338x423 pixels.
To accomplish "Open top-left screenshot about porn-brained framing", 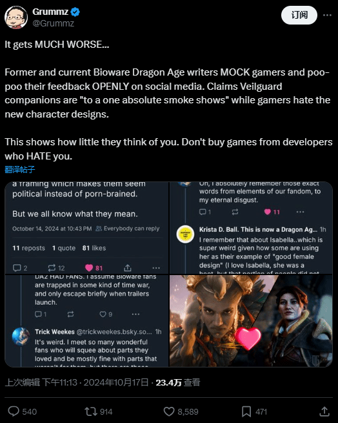I will coord(87,228).
